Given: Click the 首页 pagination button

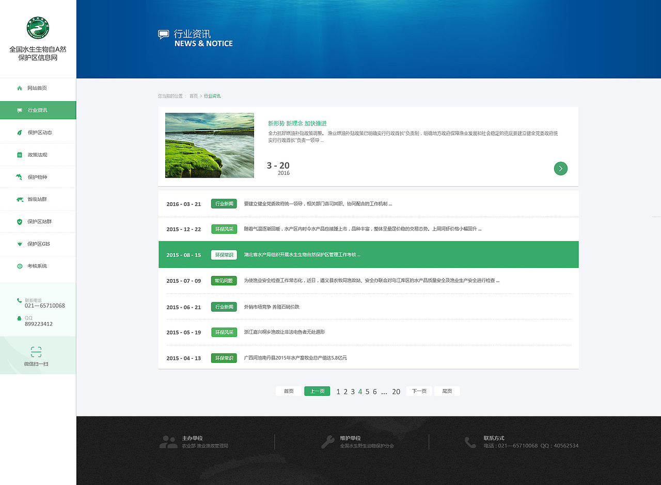Looking at the screenshot, I should [289, 391].
